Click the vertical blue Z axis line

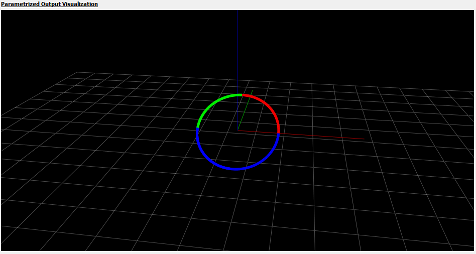[x=237, y=70]
